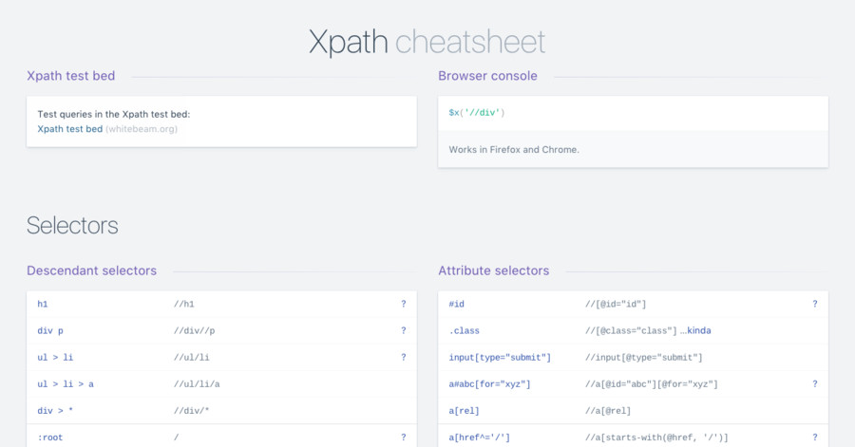Select the Browser console section heading

pyautogui.click(x=487, y=76)
